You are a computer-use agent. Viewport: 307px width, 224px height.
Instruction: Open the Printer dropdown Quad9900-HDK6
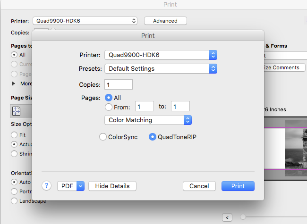pyautogui.click(x=161, y=55)
